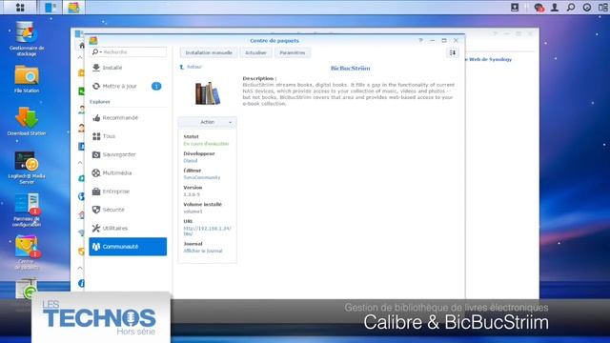Screen dimensions: 610x343
Task: Click the En cours d'exécution status text
Action: click(x=206, y=144)
